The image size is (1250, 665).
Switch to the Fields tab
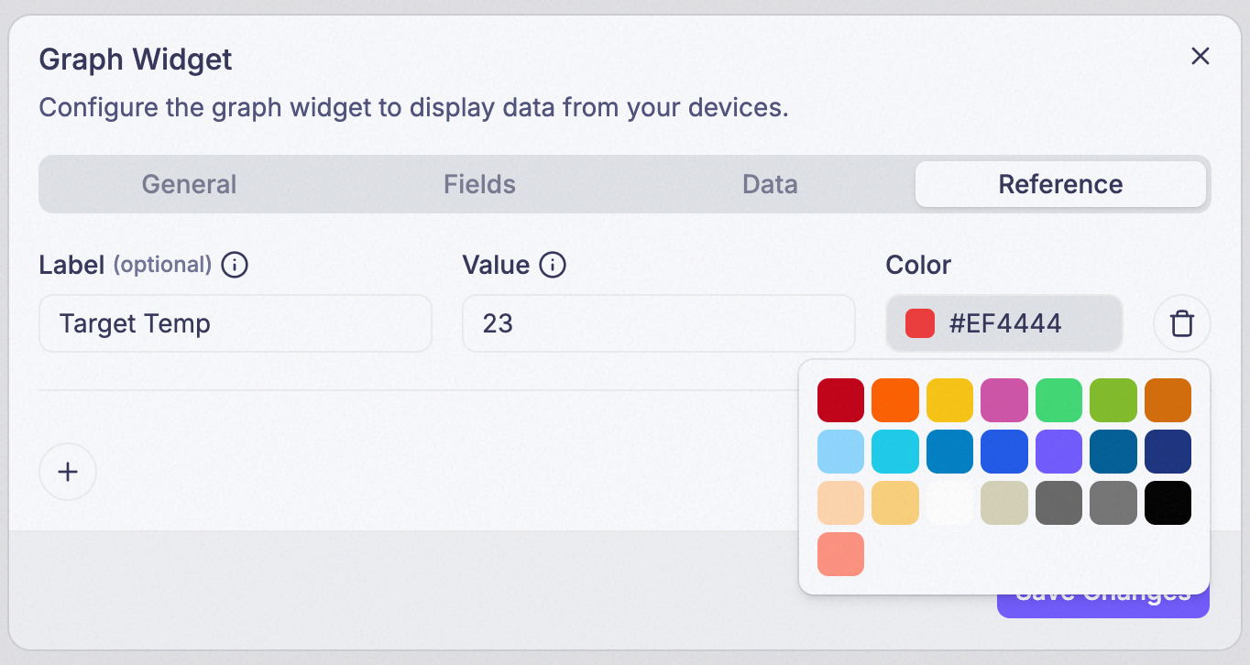479,184
